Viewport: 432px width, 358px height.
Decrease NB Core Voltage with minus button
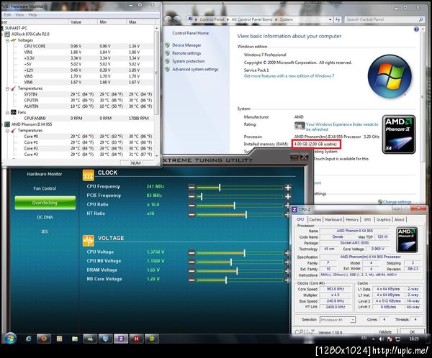(192, 280)
